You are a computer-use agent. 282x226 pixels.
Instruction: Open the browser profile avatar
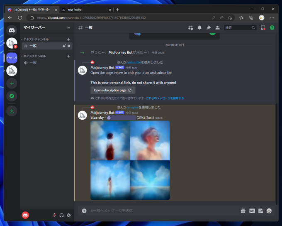click(262, 18)
